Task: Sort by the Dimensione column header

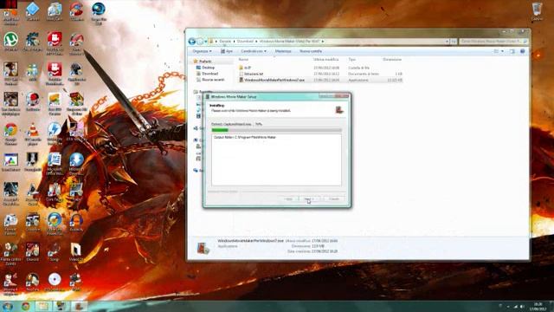Action: tap(392, 60)
